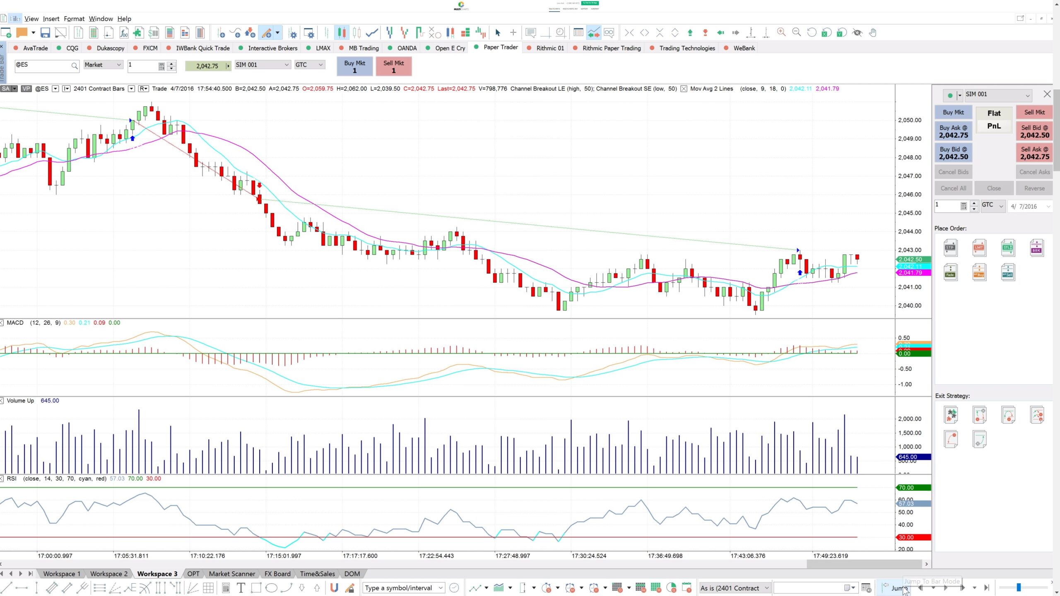Activate the hand pan tool
The height and width of the screenshot is (596, 1060).
(872, 32)
